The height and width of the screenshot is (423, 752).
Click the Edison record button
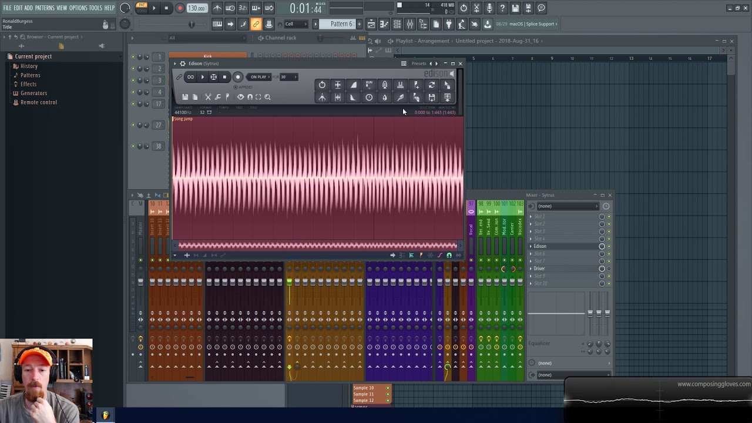[x=238, y=77]
